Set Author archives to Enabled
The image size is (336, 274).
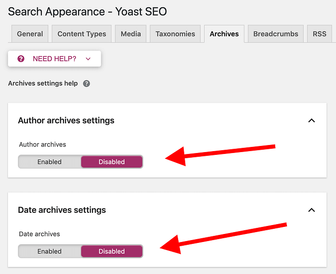pos(49,162)
